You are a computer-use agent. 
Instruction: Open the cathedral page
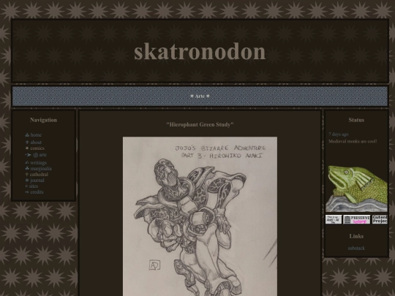39,175
